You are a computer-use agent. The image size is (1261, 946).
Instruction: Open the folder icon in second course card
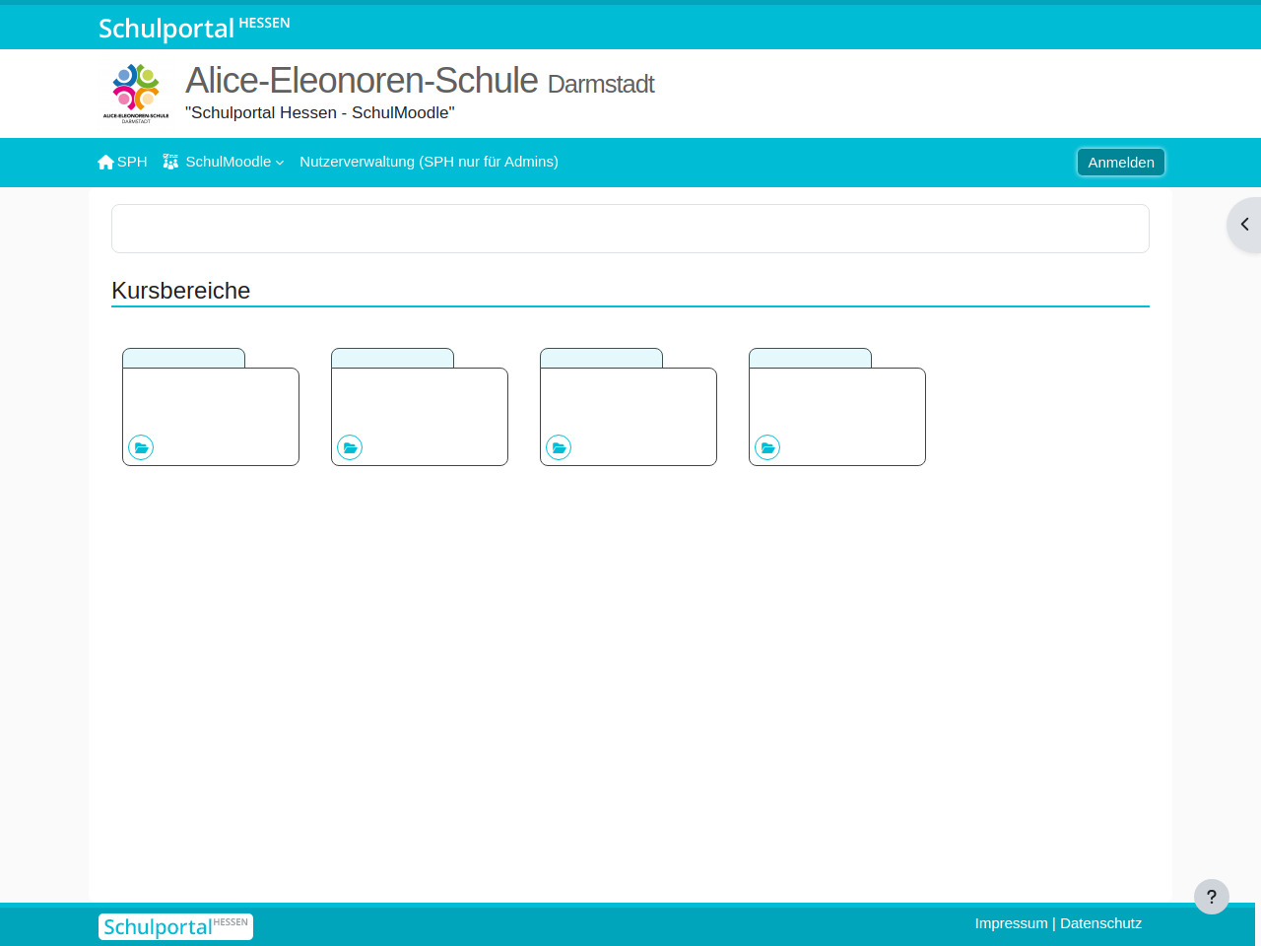(x=350, y=447)
